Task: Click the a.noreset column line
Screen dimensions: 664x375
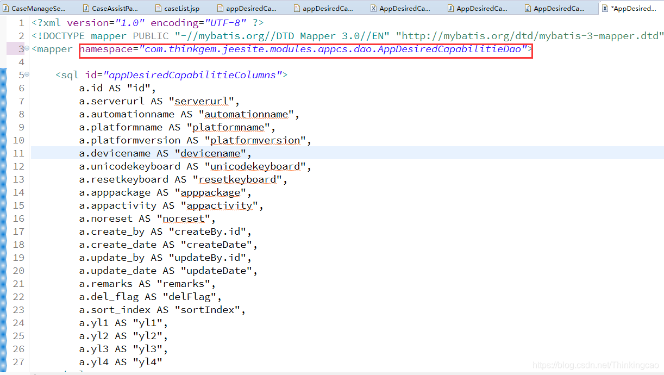Action: coord(147,218)
